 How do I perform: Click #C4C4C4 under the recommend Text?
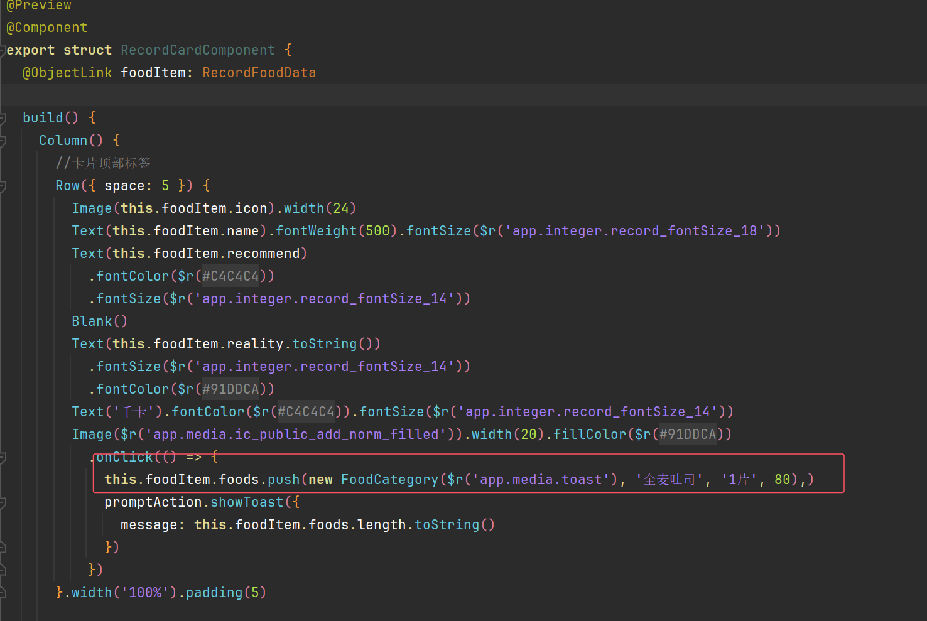pyautogui.click(x=230, y=276)
